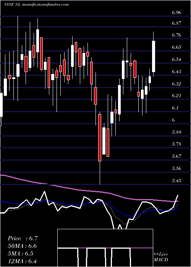Click the 6.65 price axis label
Image resolution: width=191 pixels, height=267 pixels.
[176, 47]
